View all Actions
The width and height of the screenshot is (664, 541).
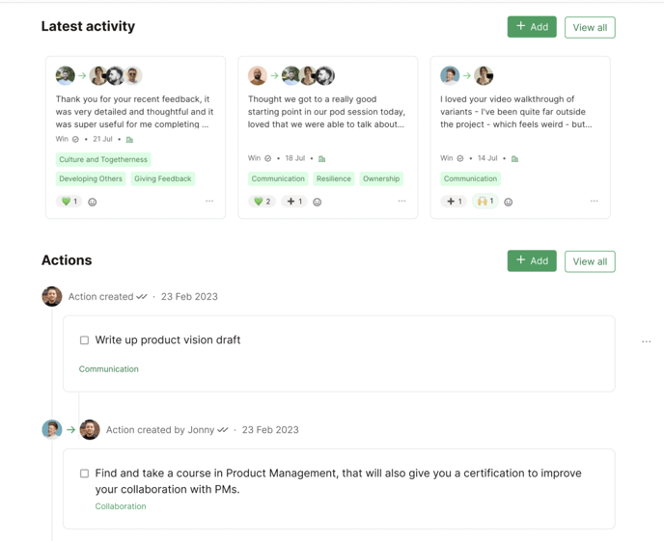tap(590, 261)
